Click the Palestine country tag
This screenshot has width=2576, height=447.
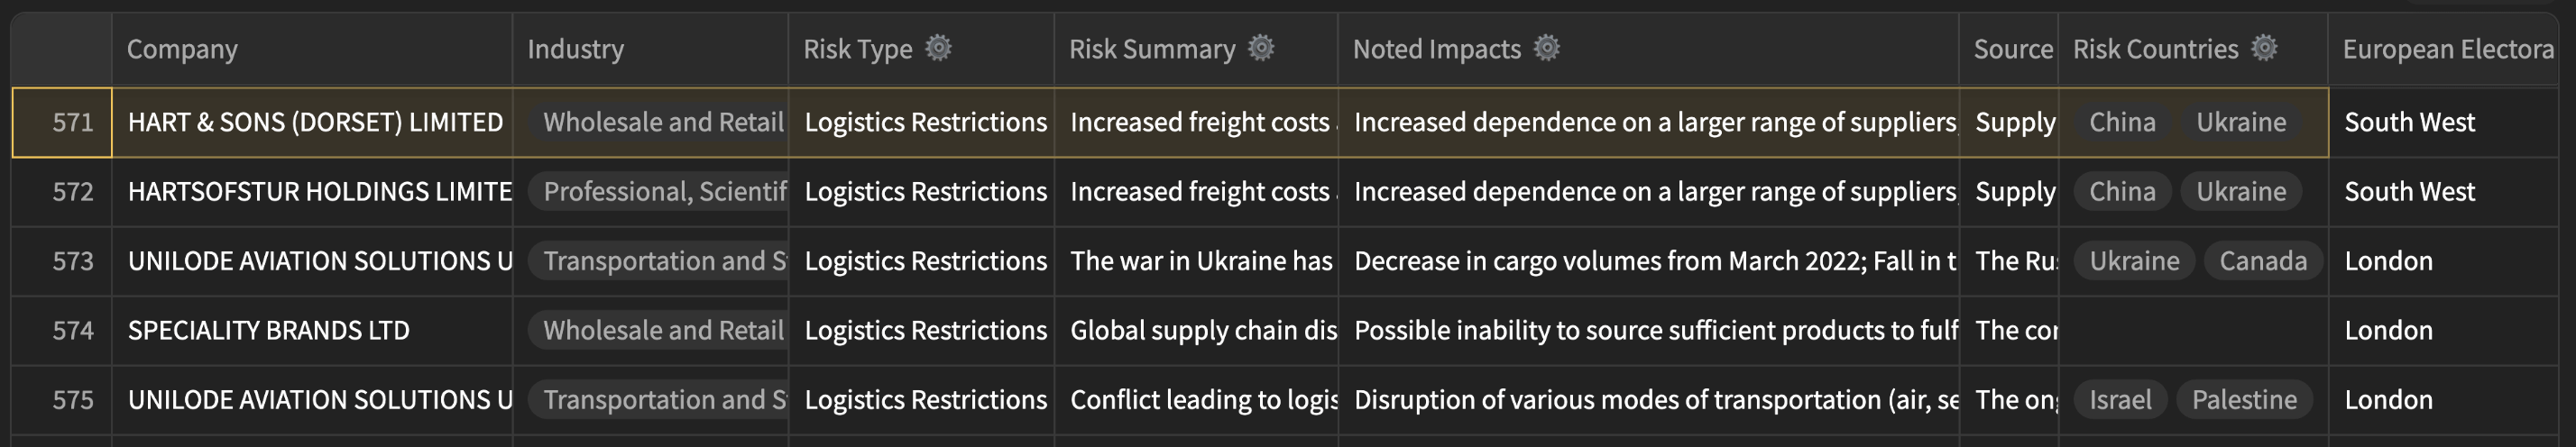tap(2244, 400)
